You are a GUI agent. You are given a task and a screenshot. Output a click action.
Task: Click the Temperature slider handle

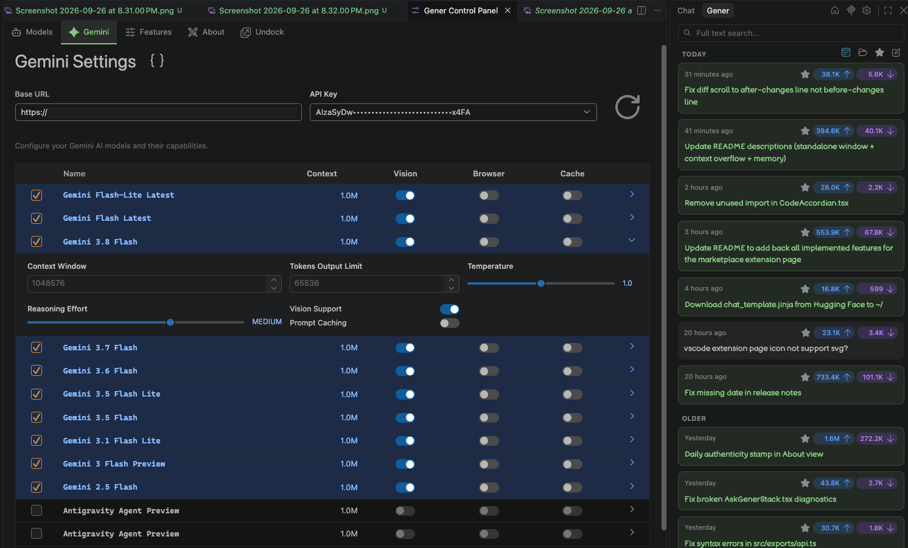(541, 283)
